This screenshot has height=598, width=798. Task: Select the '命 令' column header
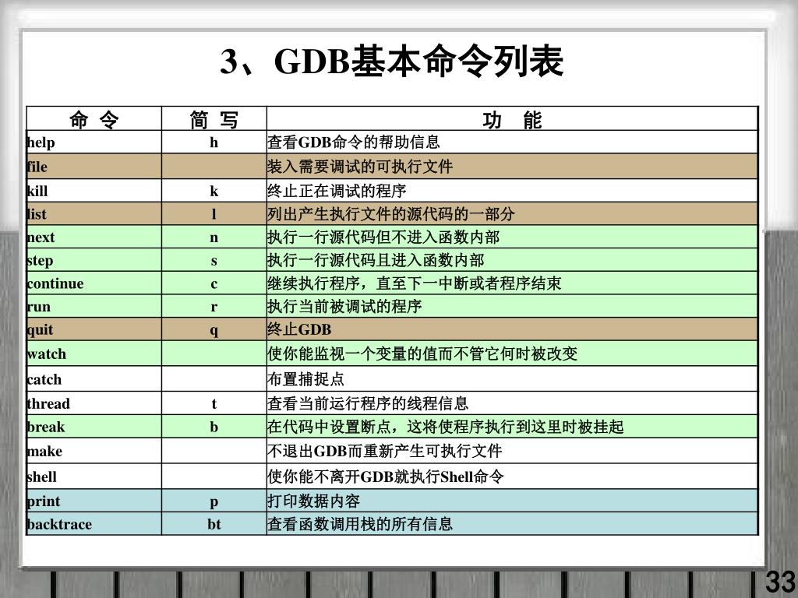[94, 120]
